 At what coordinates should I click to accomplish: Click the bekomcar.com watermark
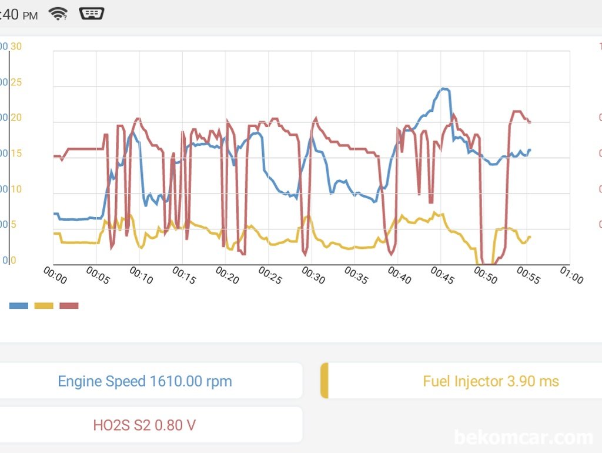pyautogui.click(x=524, y=437)
